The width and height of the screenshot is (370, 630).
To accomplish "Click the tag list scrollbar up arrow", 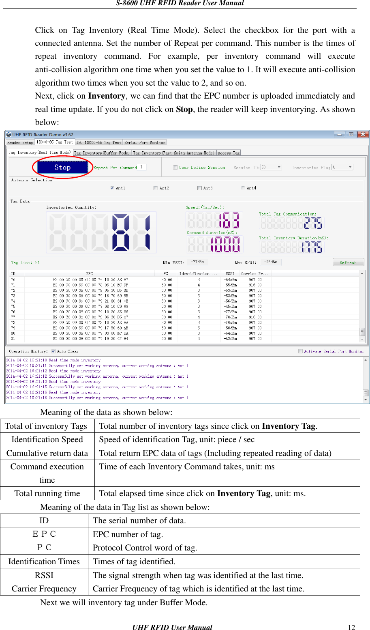I will 362,274.
